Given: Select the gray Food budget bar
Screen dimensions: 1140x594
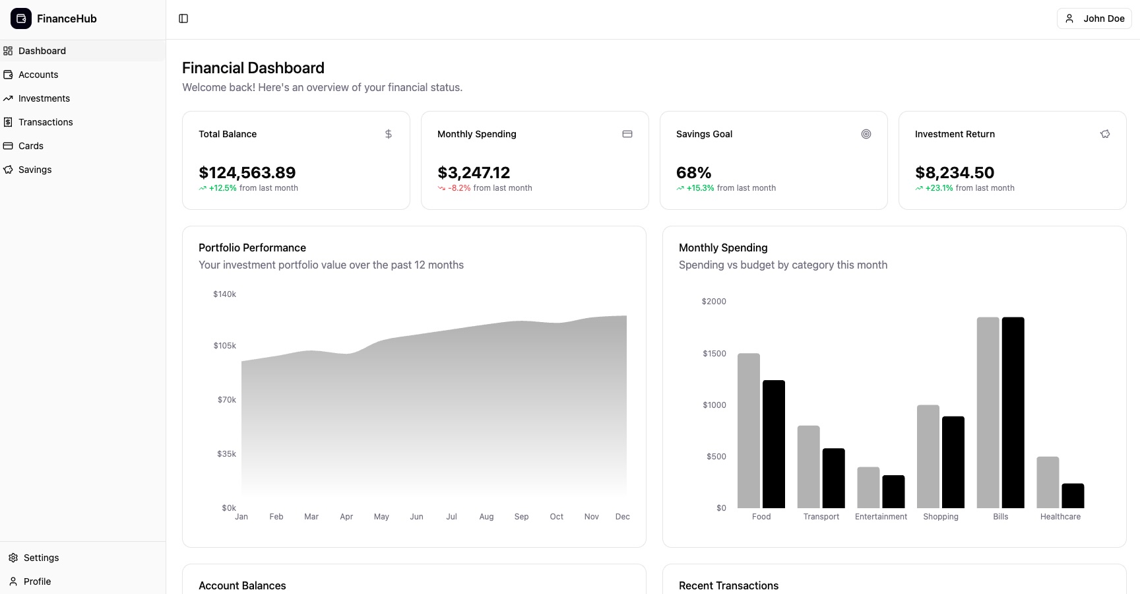Looking at the screenshot, I should pyautogui.click(x=749, y=430).
